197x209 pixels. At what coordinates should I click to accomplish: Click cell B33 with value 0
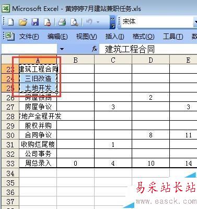coord(76,163)
